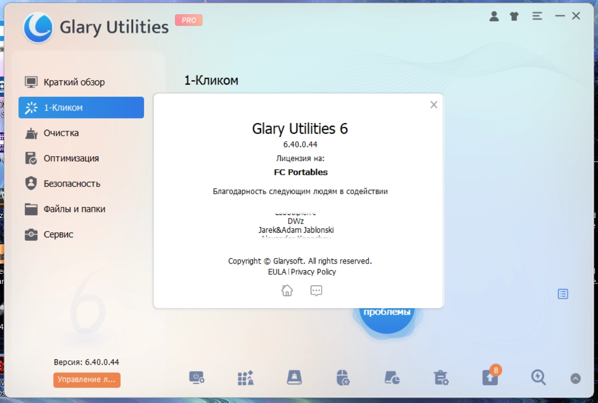Open the magnifier lightning search icon

coord(538,378)
